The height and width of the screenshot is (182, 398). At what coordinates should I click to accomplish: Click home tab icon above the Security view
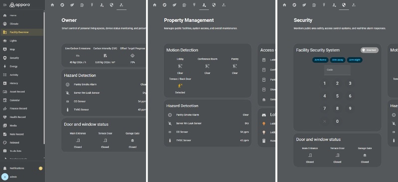[284, 5]
